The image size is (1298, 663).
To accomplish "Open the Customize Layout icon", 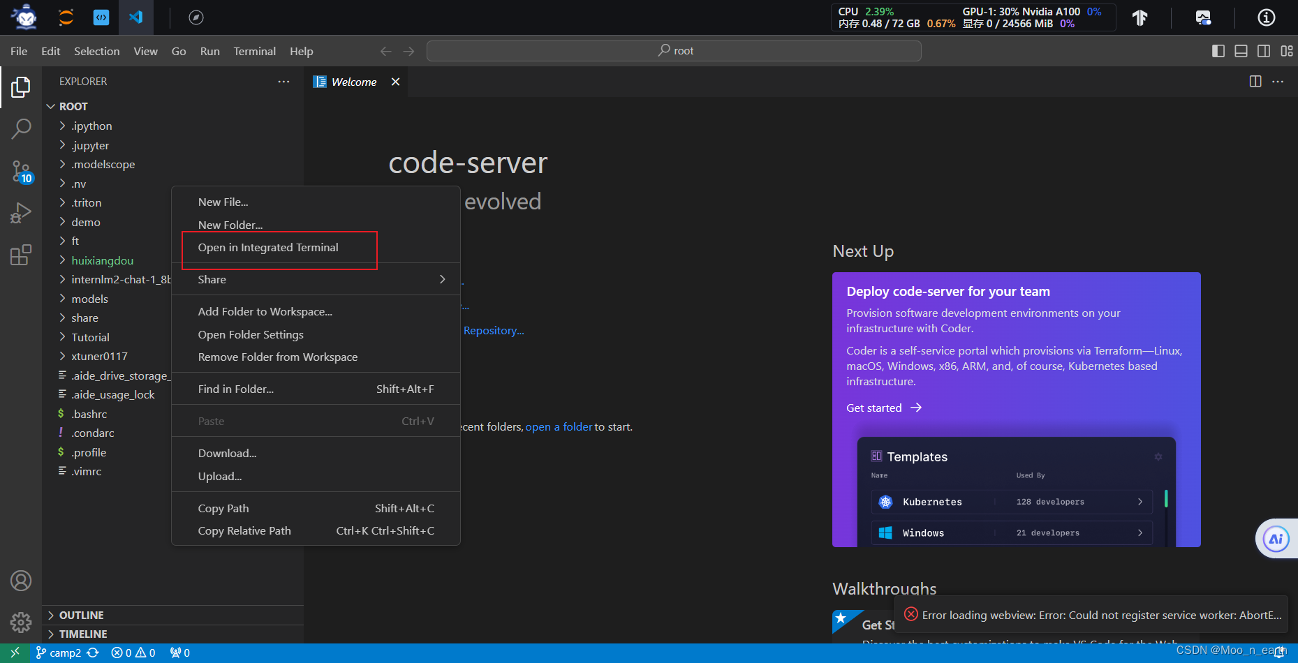I will (1287, 51).
